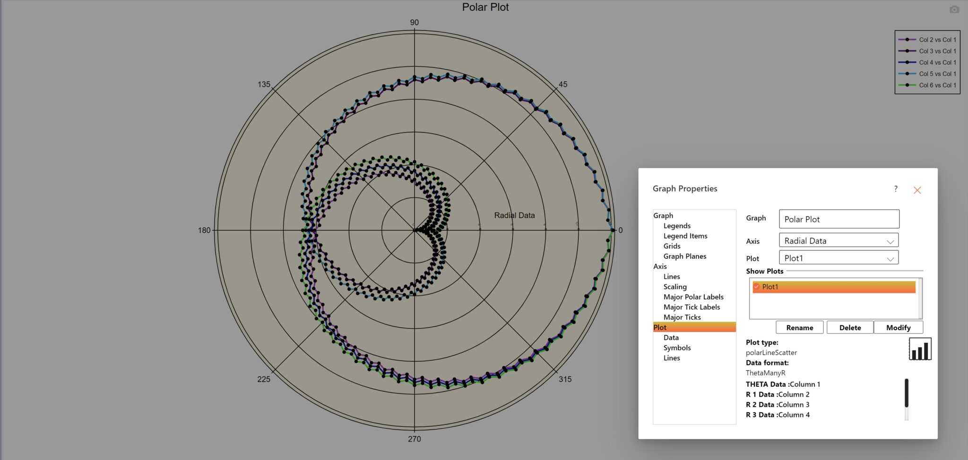Click the 315 degree polar label

tap(565, 379)
